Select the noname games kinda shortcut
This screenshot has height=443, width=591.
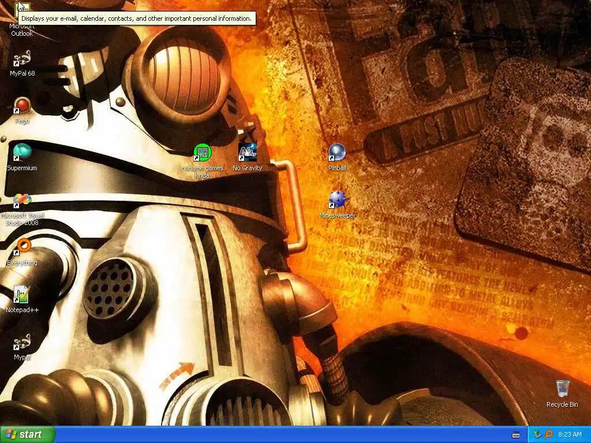pyautogui.click(x=203, y=162)
